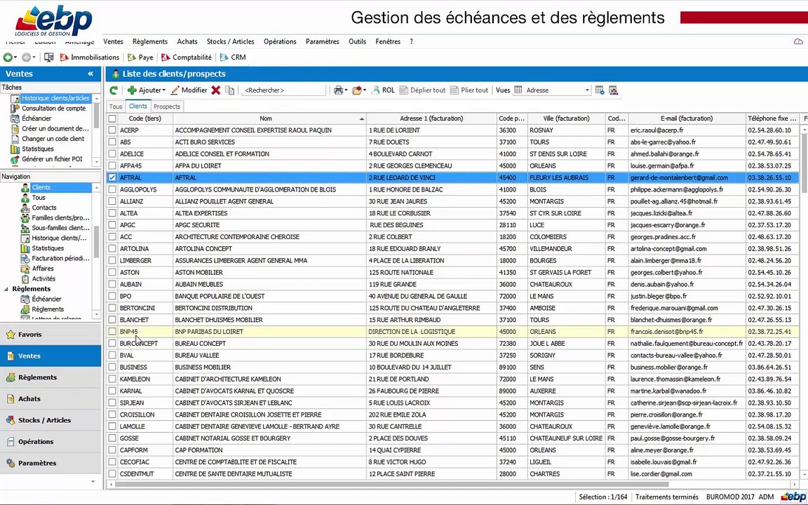Click the table vertical scrollbar down arrow
The image size is (808, 505).
804,475
